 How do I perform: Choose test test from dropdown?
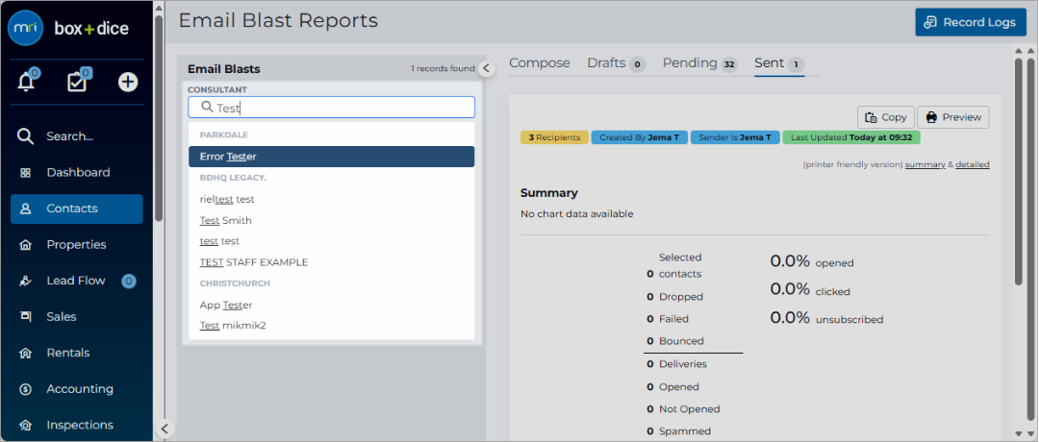[331, 241]
